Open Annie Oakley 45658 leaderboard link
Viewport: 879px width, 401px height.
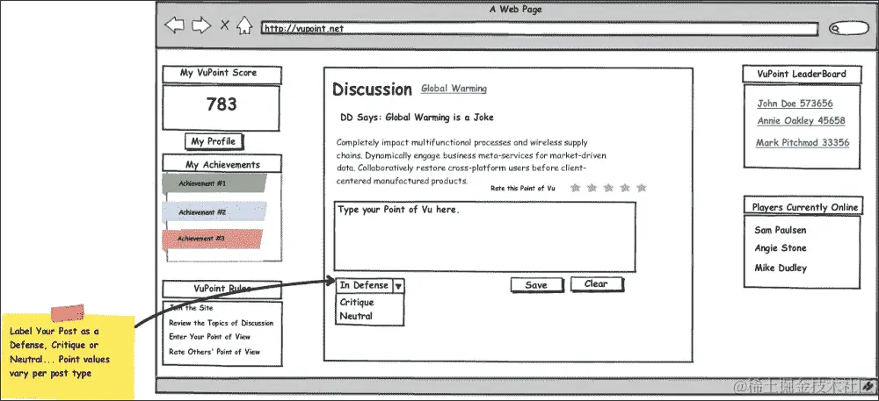pos(801,121)
